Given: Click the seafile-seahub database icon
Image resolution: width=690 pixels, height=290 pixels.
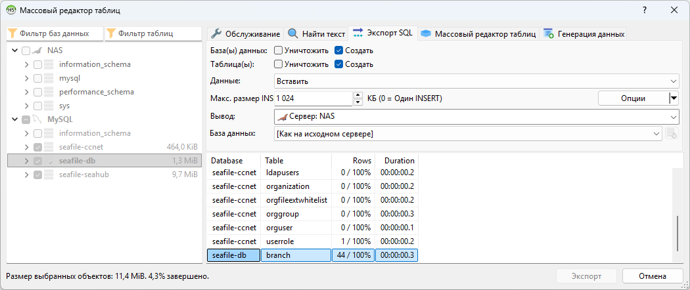Looking at the screenshot, I should point(50,175).
